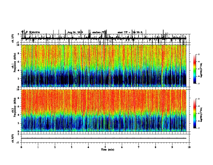213x165 pixels.
Task: Click the "Time (min)" axis label
Action: point(108,150)
